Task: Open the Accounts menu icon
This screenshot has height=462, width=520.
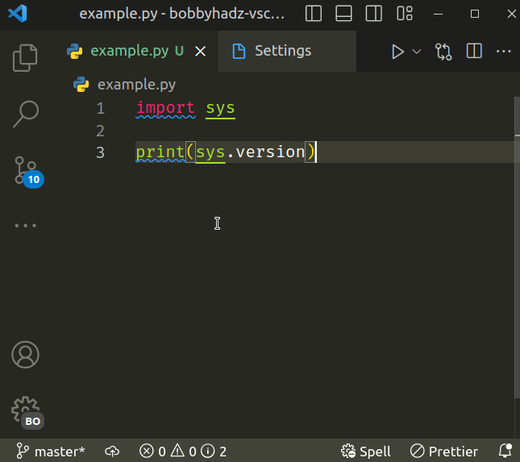Action: coord(25,355)
